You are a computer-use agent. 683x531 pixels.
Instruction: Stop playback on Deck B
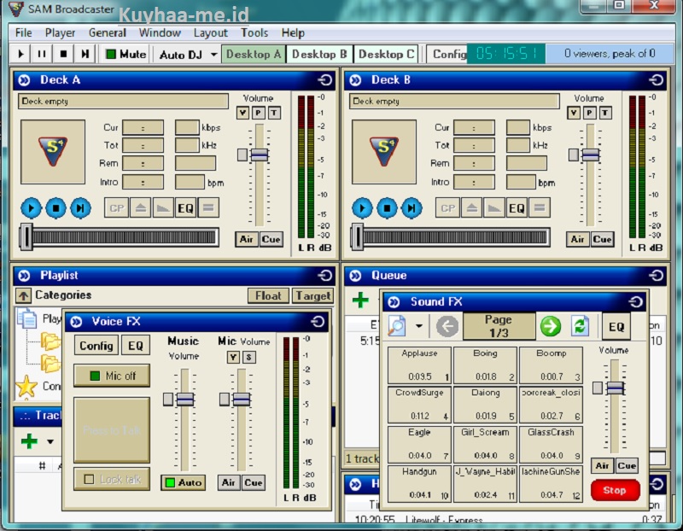(388, 208)
